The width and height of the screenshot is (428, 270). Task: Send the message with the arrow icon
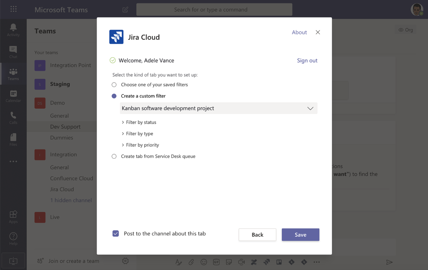[389, 262]
